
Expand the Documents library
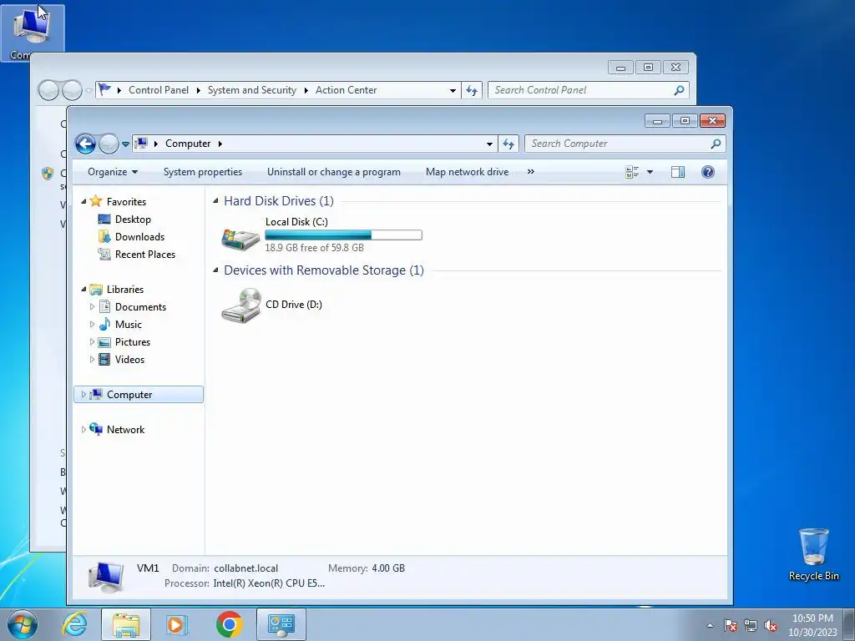tap(92, 307)
